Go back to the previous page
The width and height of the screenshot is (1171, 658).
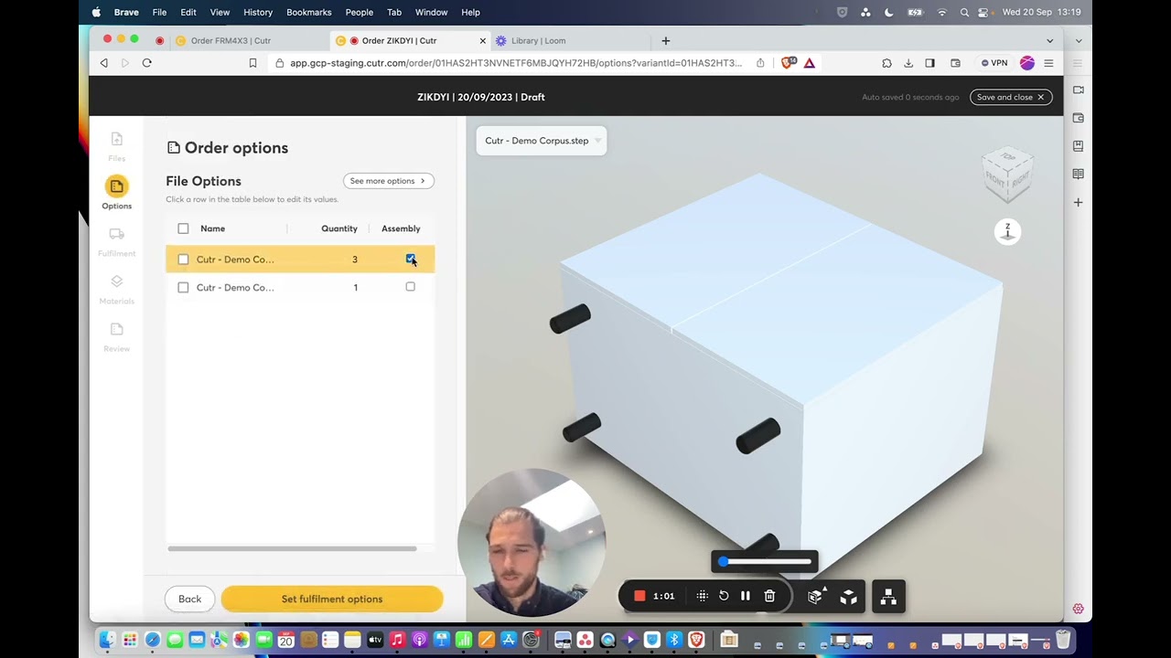pyautogui.click(x=103, y=63)
